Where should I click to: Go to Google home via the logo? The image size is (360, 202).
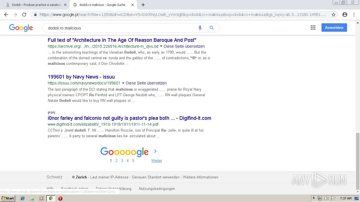coord(21,28)
